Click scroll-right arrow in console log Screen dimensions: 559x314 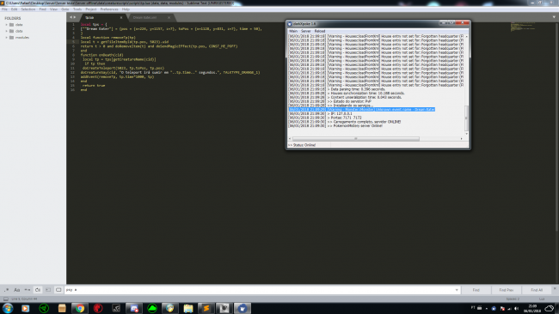[461, 139]
